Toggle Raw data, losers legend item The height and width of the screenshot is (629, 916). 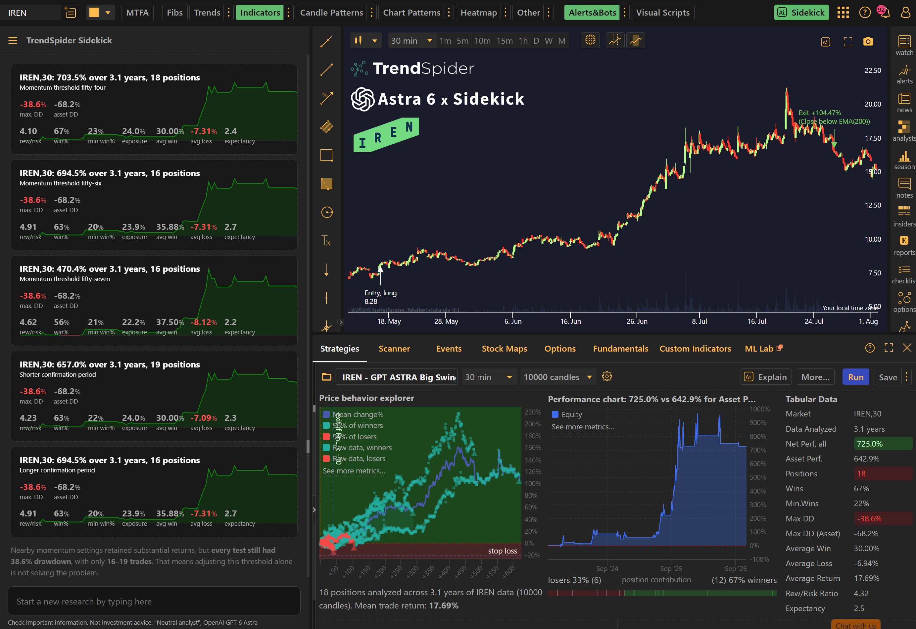point(354,459)
